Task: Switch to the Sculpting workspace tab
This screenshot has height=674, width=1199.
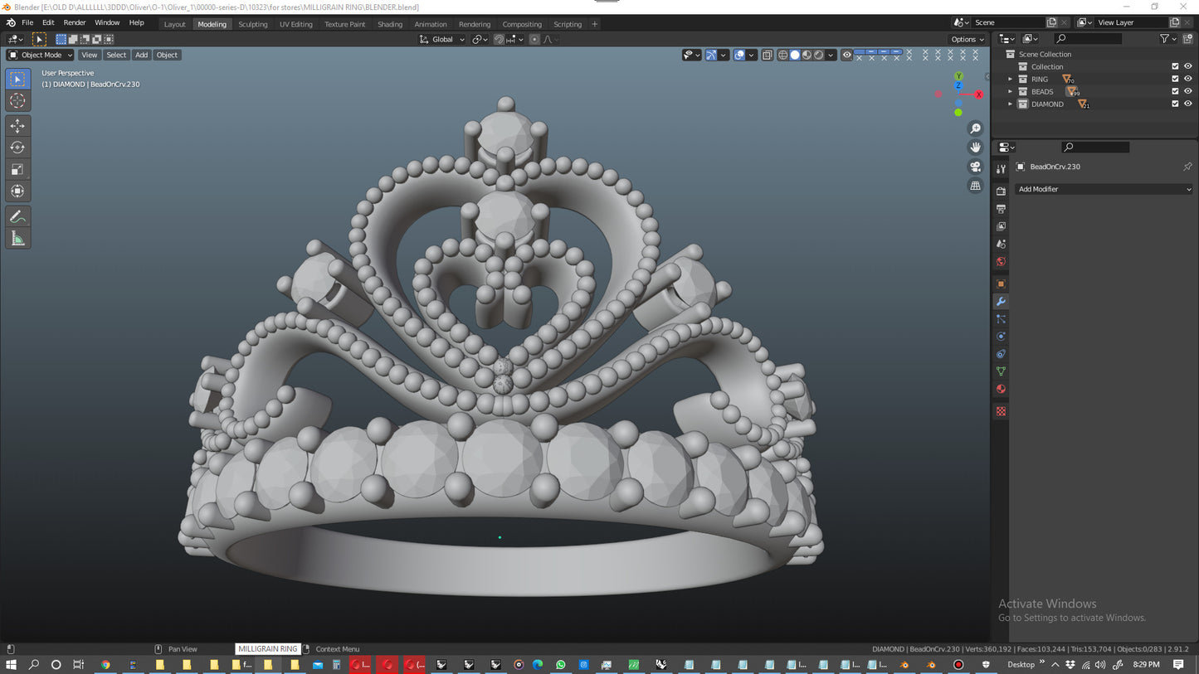Action: [253, 24]
